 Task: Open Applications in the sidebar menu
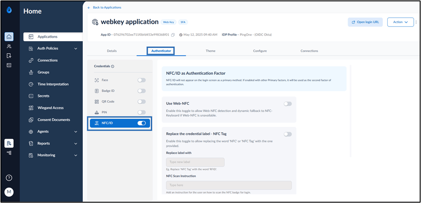pyautogui.click(x=53, y=37)
